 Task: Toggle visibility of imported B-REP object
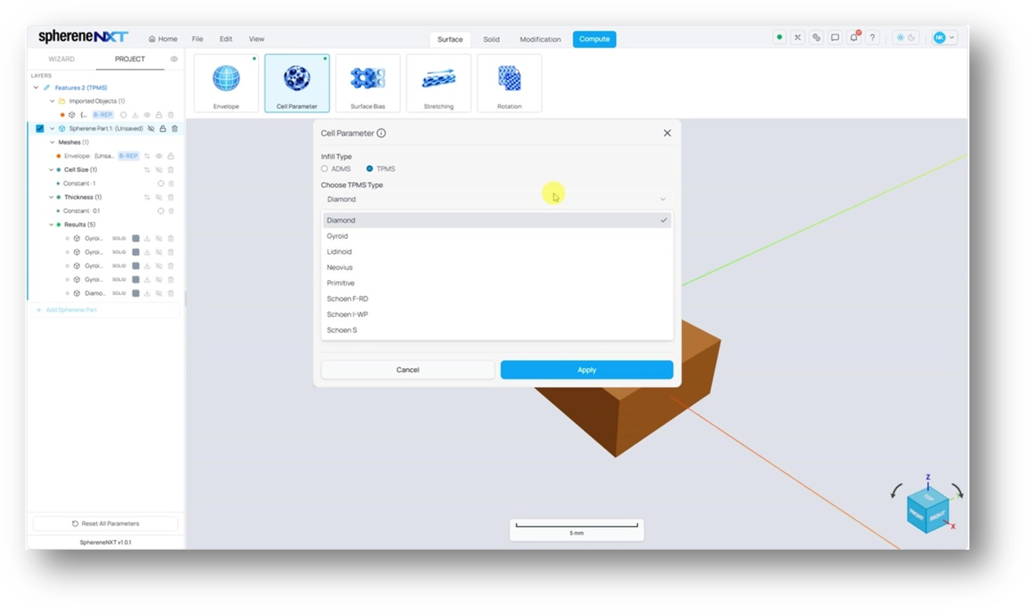point(147,115)
